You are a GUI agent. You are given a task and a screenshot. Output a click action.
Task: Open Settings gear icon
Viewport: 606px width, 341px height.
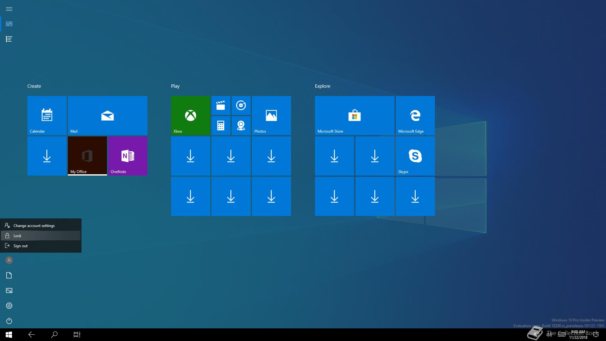click(x=9, y=306)
